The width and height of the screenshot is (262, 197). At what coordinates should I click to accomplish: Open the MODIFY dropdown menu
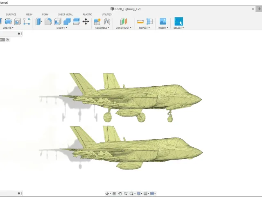click(x=62, y=27)
